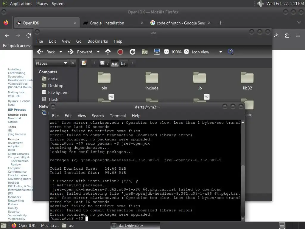Open Firefox downloads panel

276,35
